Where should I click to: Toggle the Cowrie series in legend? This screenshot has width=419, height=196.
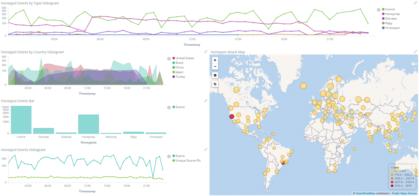click(390, 10)
